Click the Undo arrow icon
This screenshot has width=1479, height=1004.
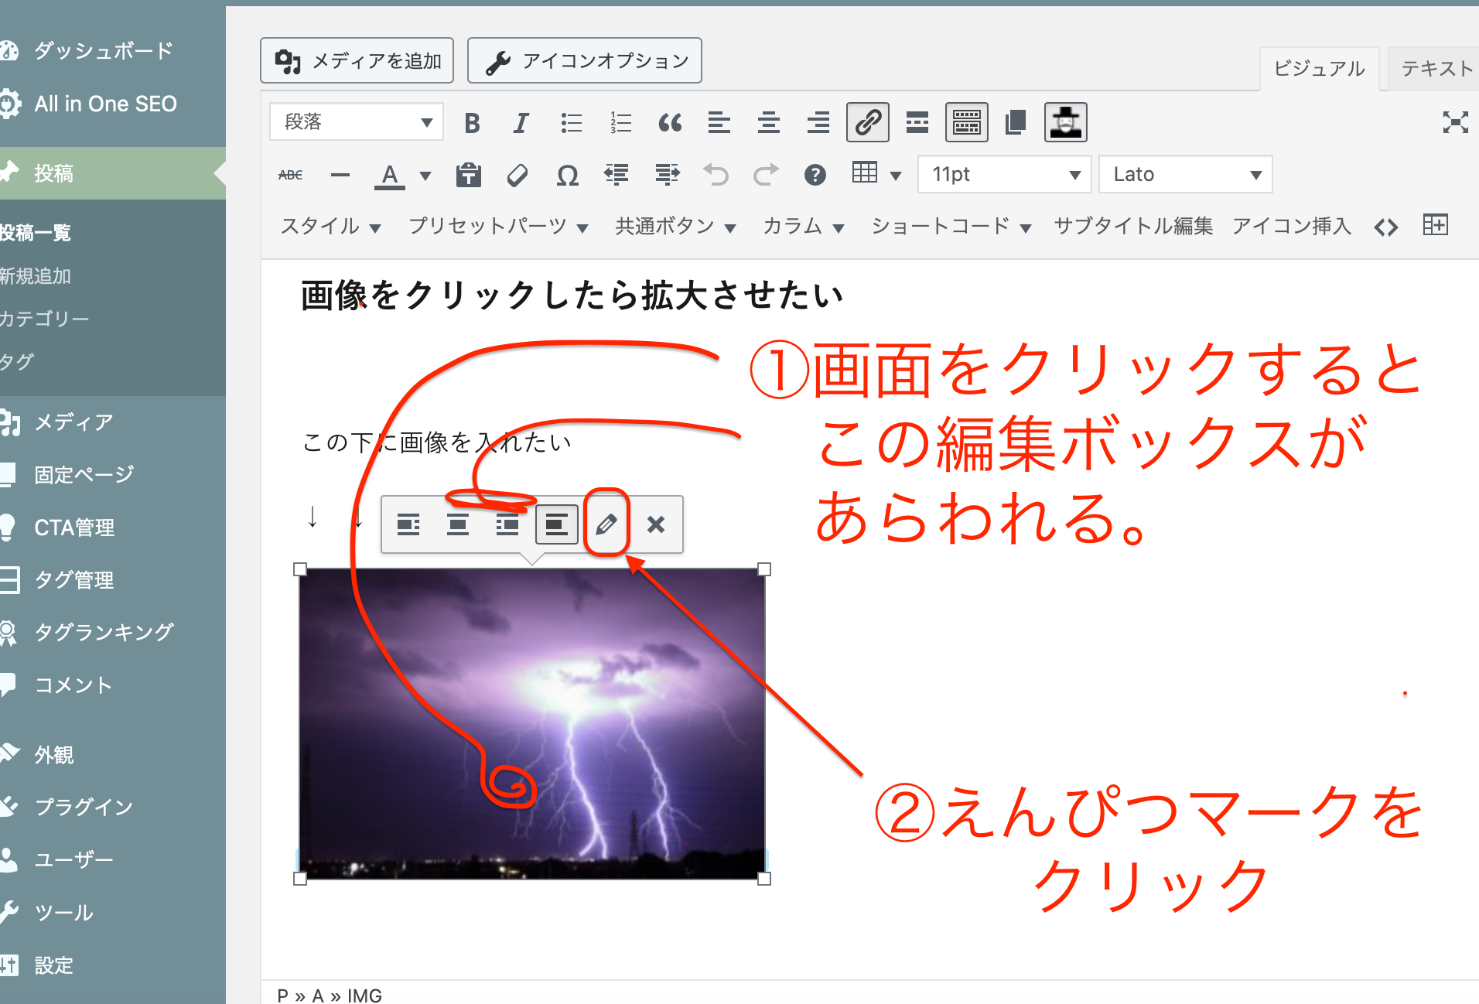click(x=716, y=176)
